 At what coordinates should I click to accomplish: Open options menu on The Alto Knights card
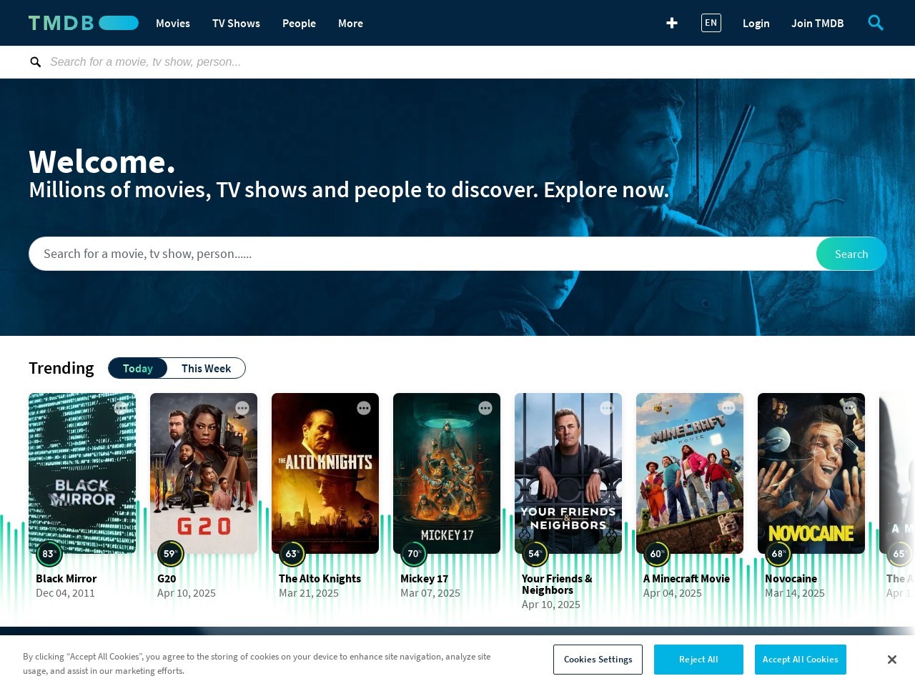point(364,408)
